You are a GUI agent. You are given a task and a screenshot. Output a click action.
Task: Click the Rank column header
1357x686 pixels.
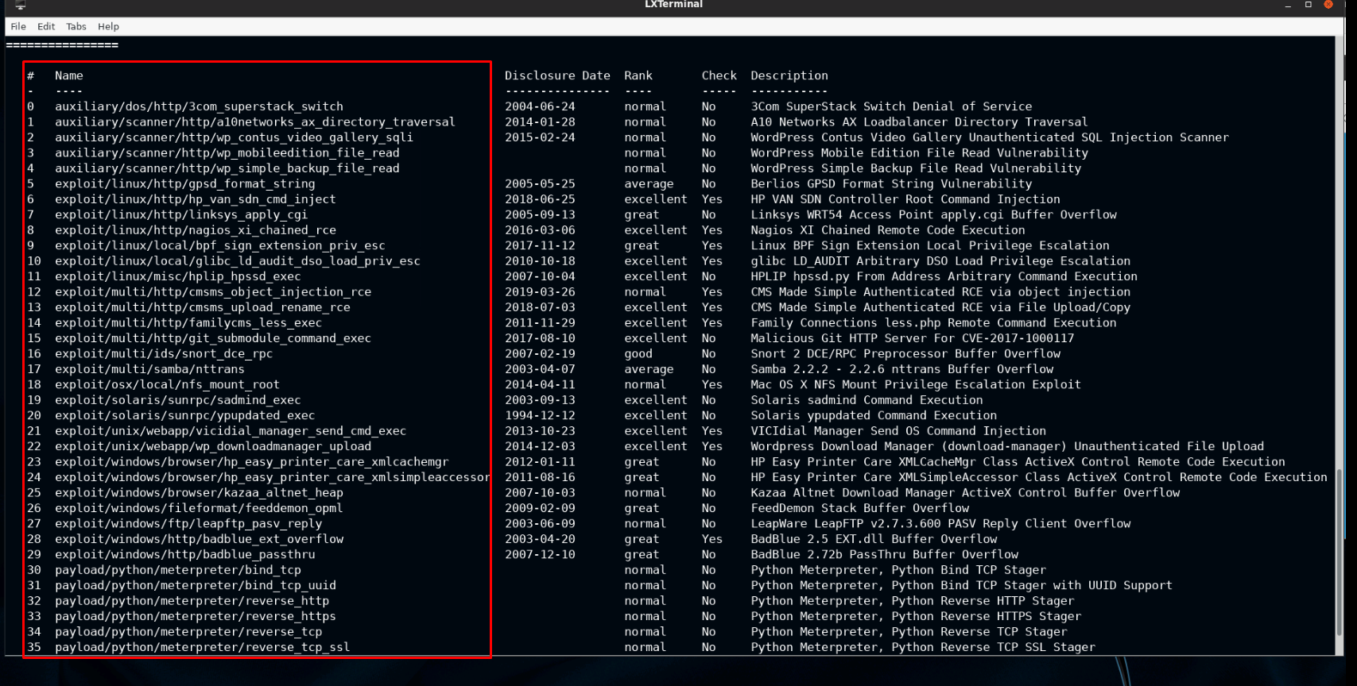638,75
